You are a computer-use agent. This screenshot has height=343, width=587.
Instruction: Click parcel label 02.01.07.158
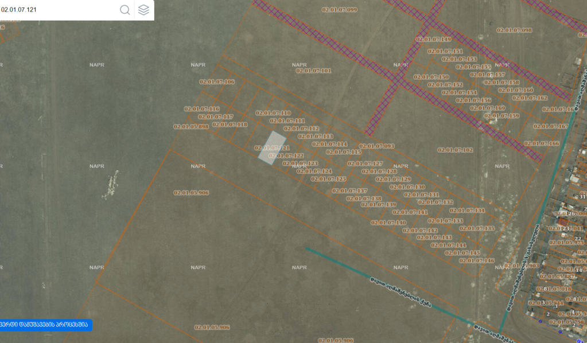(502, 82)
